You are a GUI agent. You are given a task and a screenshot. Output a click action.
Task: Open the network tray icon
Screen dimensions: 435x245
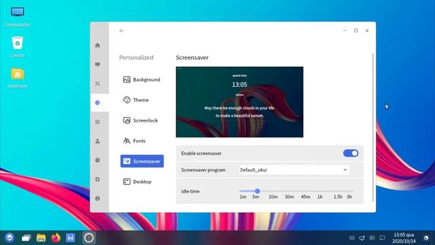click(362, 238)
